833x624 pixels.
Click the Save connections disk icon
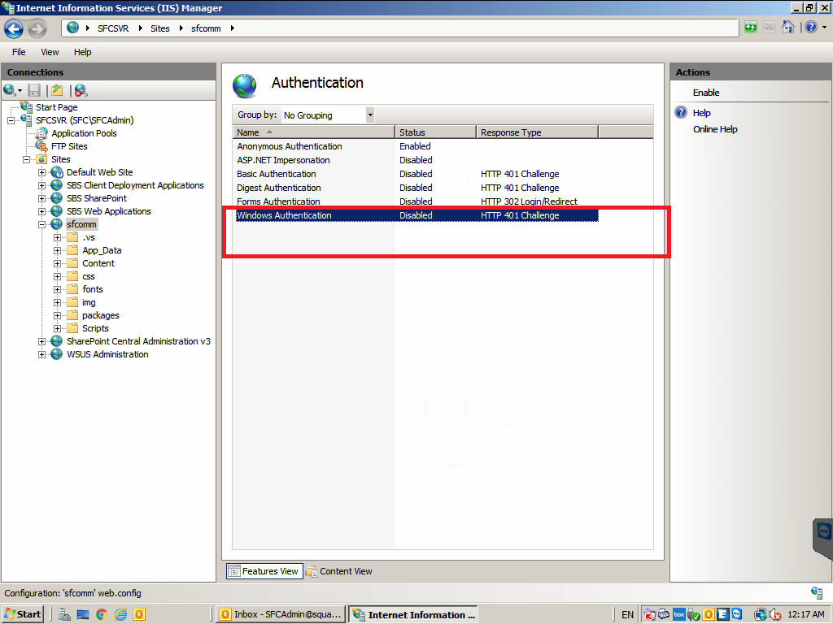[x=34, y=91]
